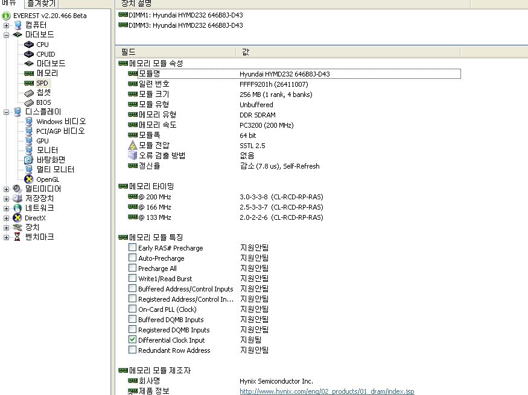Expand the 저장장치 tree node
This screenshot has width=528, height=395.
pyautogui.click(x=6, y=199)
